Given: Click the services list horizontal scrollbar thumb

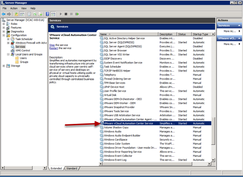Looking at the screenshot, I should (147, 164).
